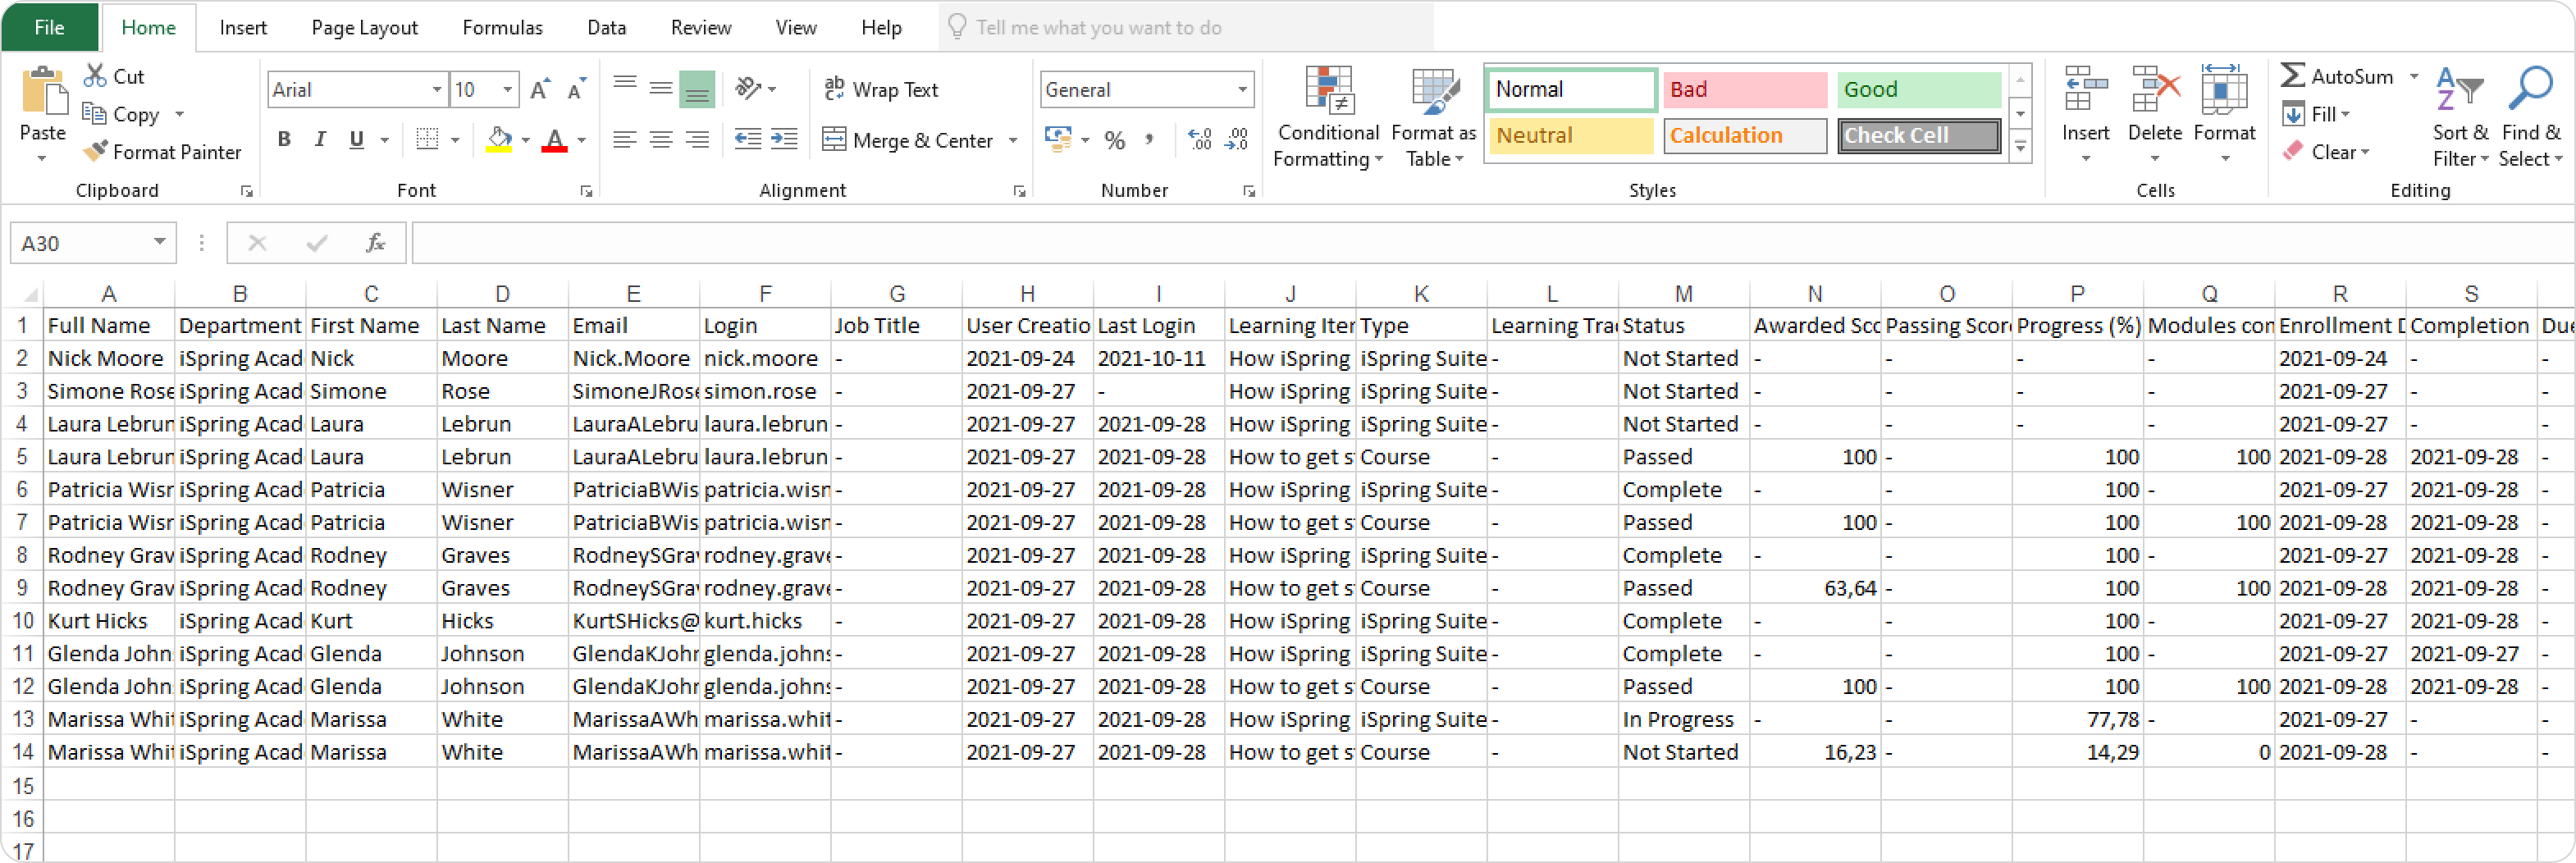Click the Insert Function fx icon
Screen dimensions: 2576x863
click(376, 243)
